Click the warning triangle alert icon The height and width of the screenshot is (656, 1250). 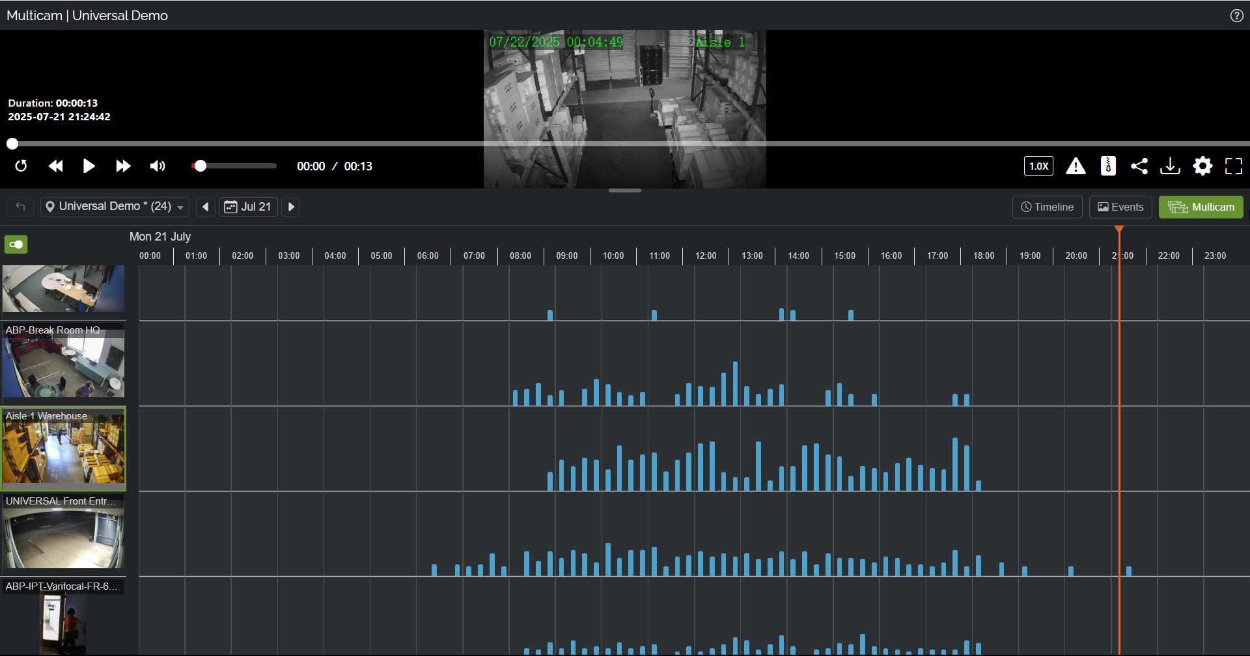1076,166
